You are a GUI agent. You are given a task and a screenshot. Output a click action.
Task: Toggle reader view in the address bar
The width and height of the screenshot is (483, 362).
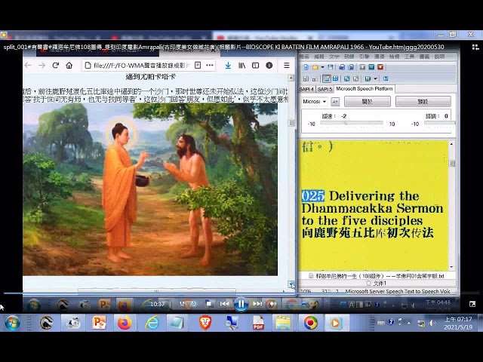point(198,66)
